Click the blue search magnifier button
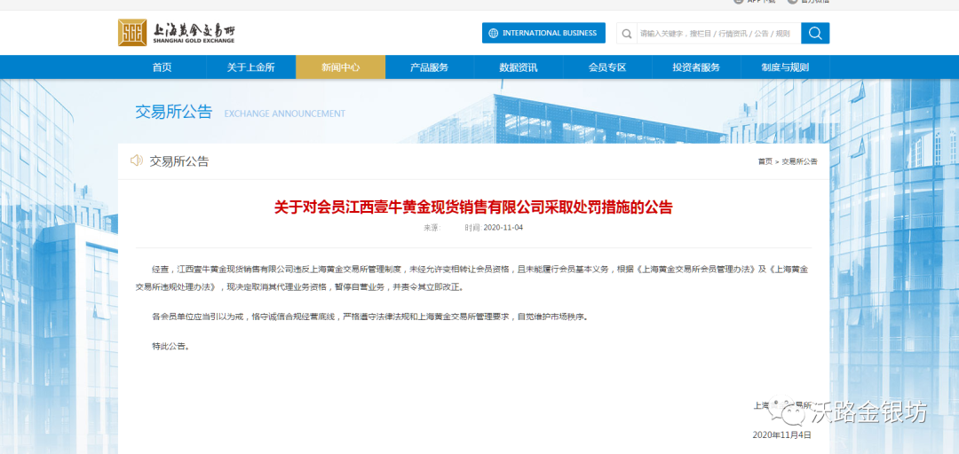Screen dimensions: 959x454 815,33
